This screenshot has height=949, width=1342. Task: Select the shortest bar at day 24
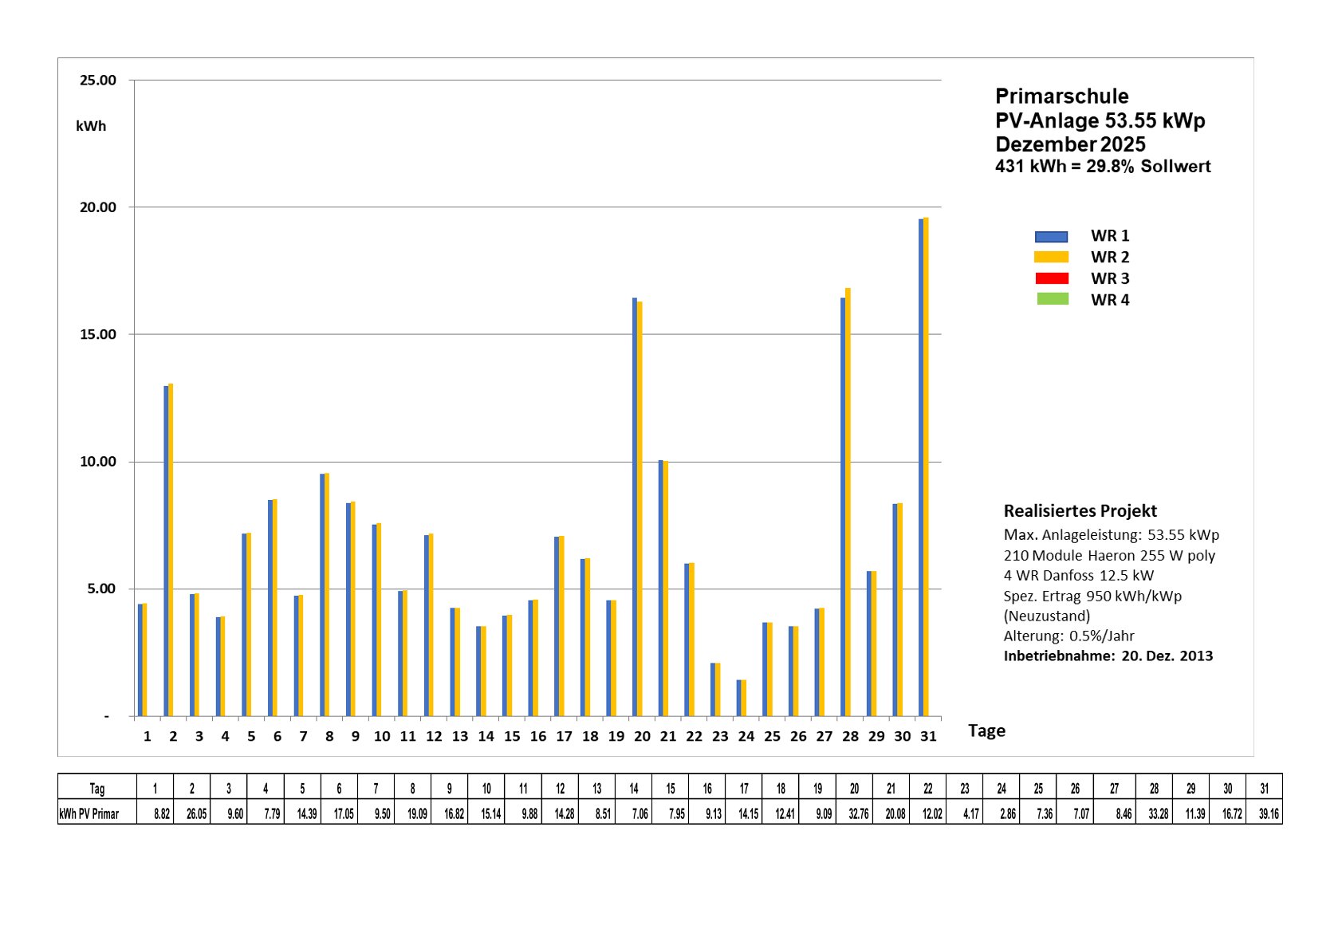(742, 698)
